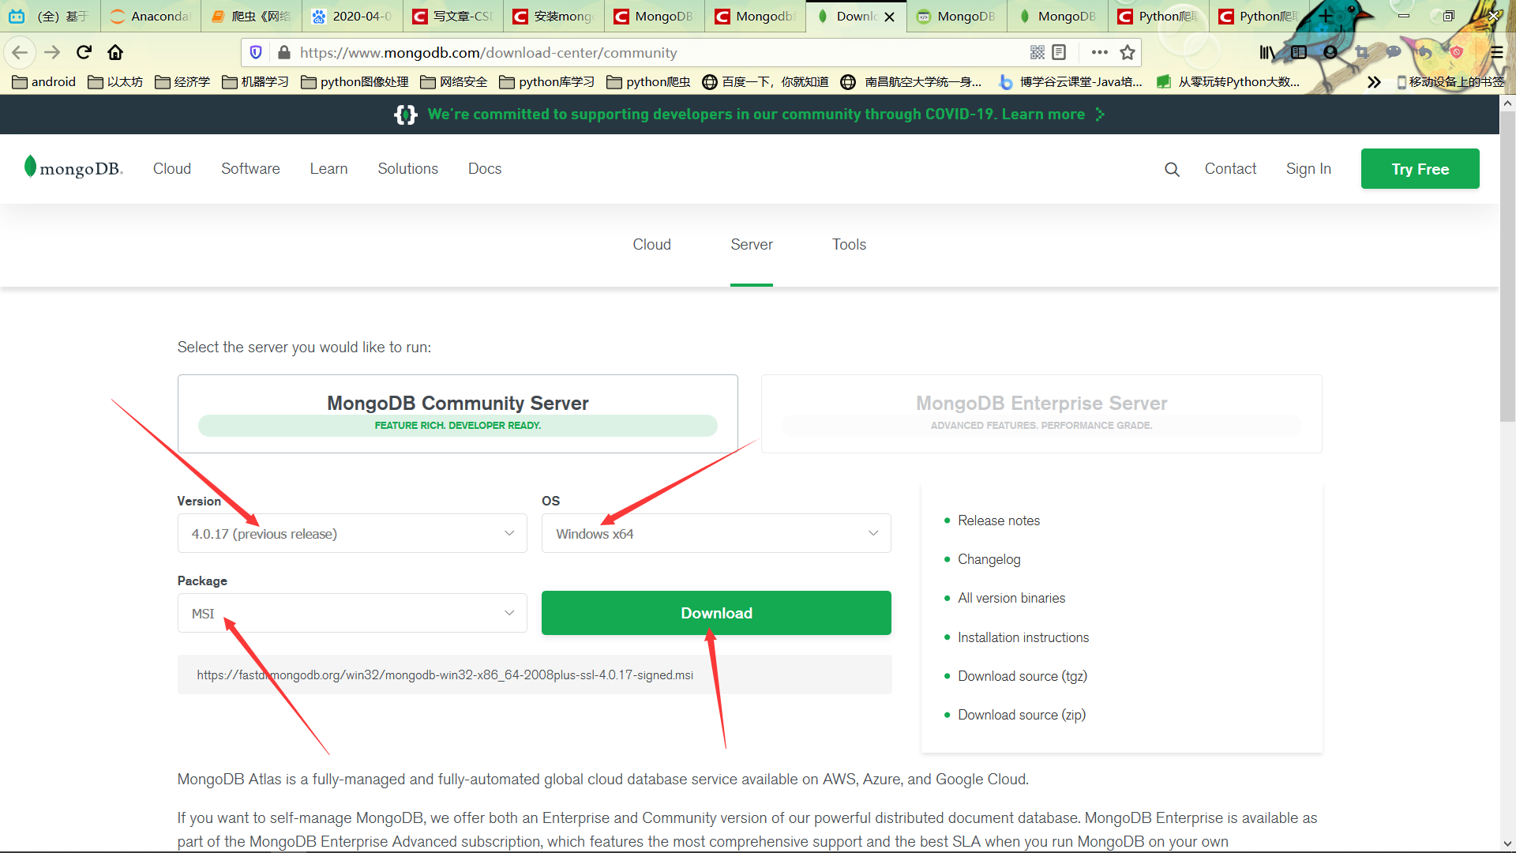Click the screenshot crop icon in toolbar
The image size is (1516, 853).
click(x=1362, y=52)
